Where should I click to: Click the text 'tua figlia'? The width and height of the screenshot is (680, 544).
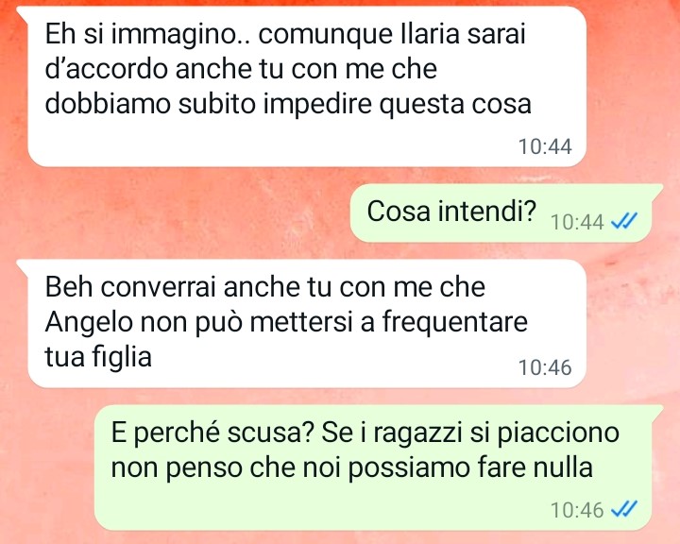point(98,357)
